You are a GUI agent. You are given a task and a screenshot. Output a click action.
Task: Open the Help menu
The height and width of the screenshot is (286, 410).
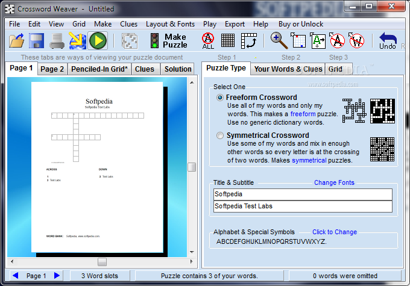tap(260, 24)
